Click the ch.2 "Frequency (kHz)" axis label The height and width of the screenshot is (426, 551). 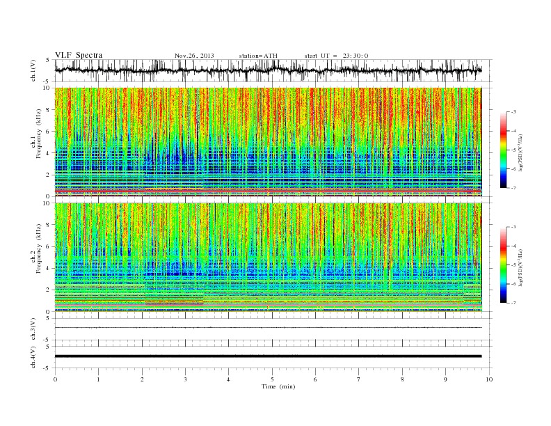point(39,248)
